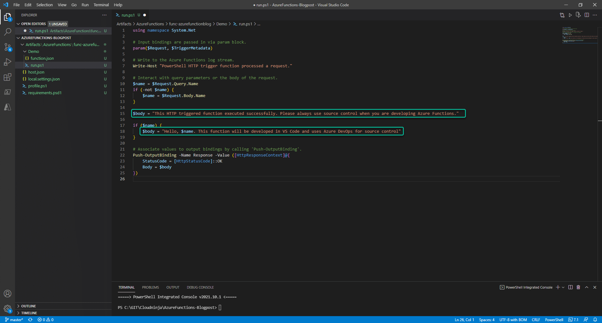Select the Terminal panel tab
The image size is (602, 323).
pyautogui.click(x=126, y=287)
